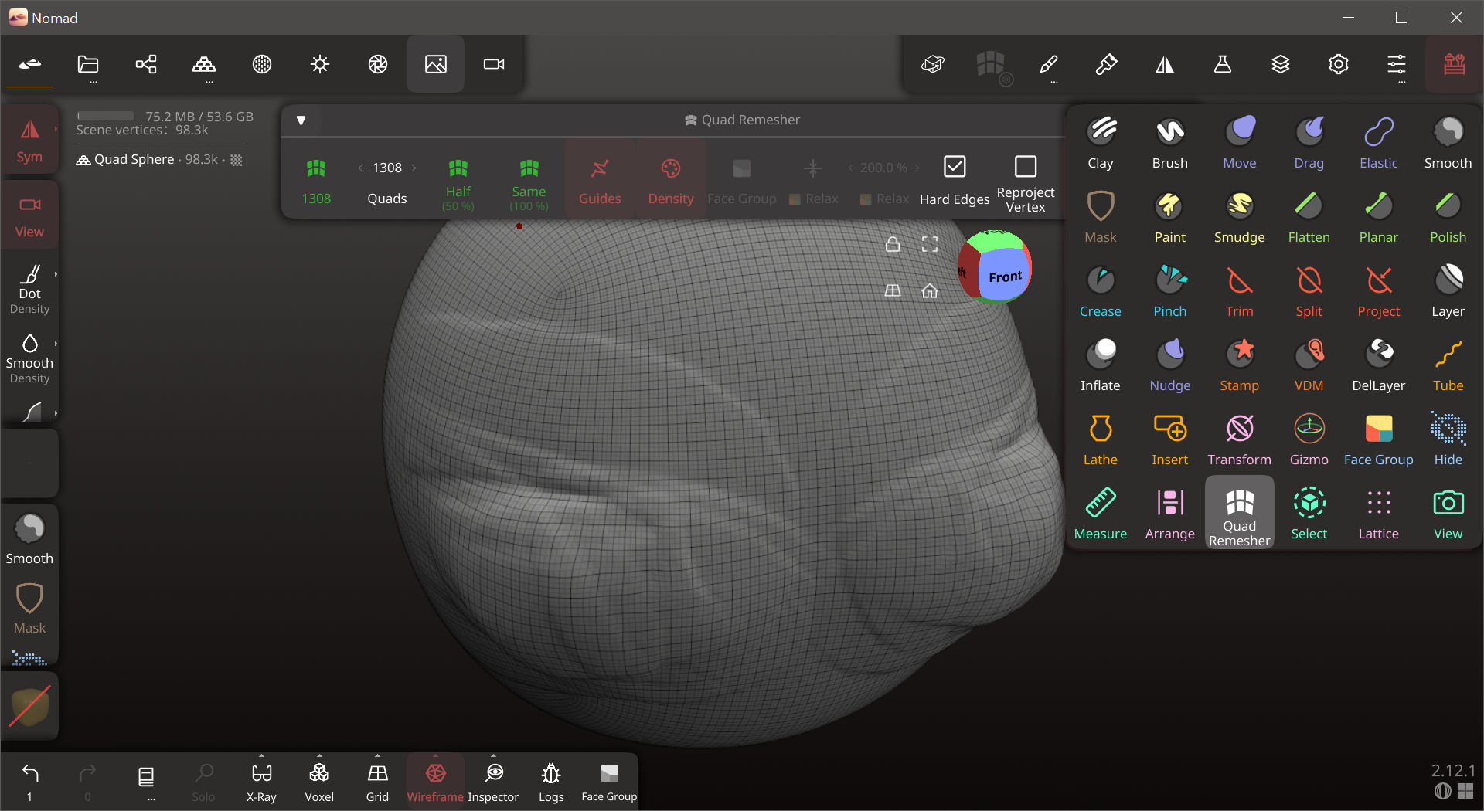Activate the Lathe tool

(1101, 439)
